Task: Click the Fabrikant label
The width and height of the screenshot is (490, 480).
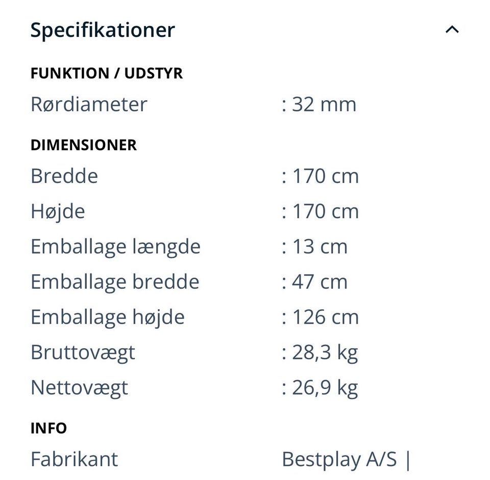Action: 74,459
